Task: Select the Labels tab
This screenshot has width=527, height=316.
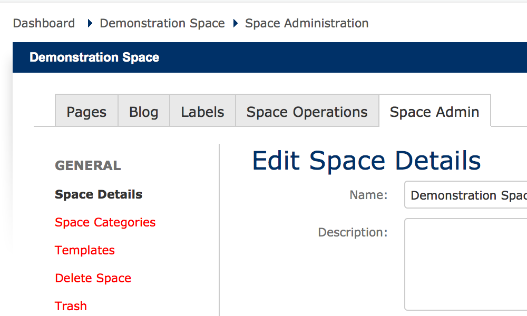Action: pos(202,112)
